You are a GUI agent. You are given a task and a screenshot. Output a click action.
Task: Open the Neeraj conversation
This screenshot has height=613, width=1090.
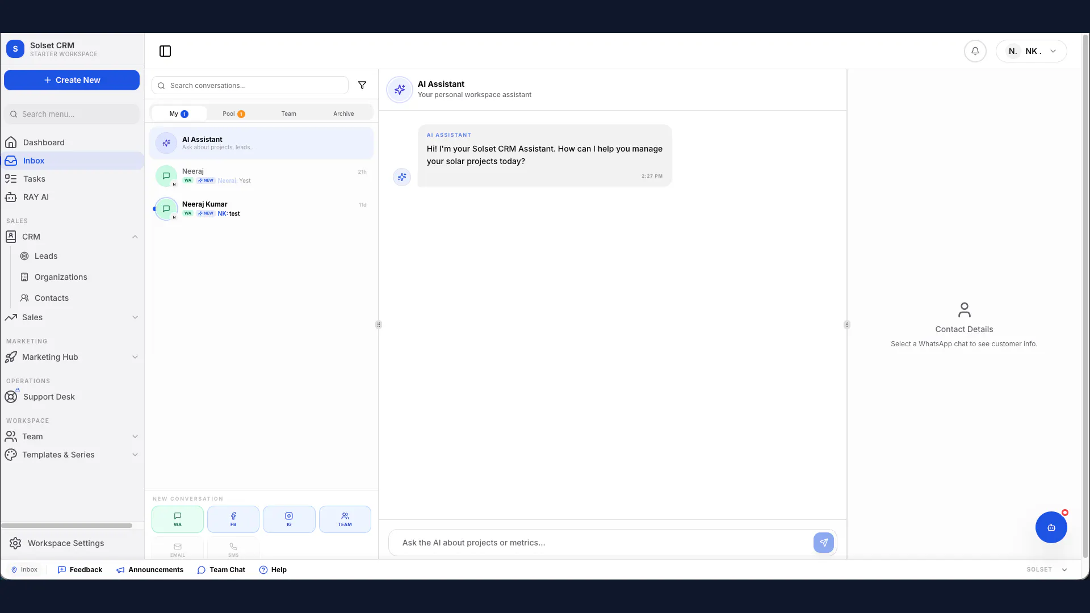tap(261, 176)
